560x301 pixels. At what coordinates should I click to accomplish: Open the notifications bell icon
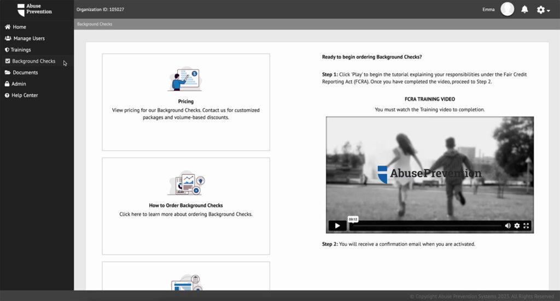524,9
